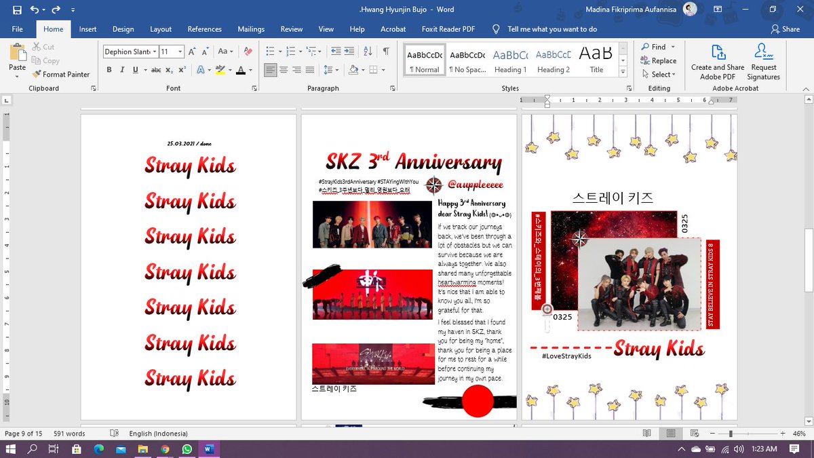Screen dimensions: 814x458
Task: Shrink font size with smaller A icon
Action: [x=206, y=52]
